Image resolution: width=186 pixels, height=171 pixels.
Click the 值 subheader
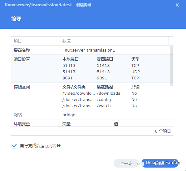[x=116, y=124]
